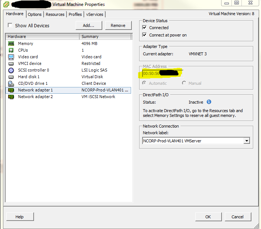Click the Memory hardware icon

[x=11, y=44]
